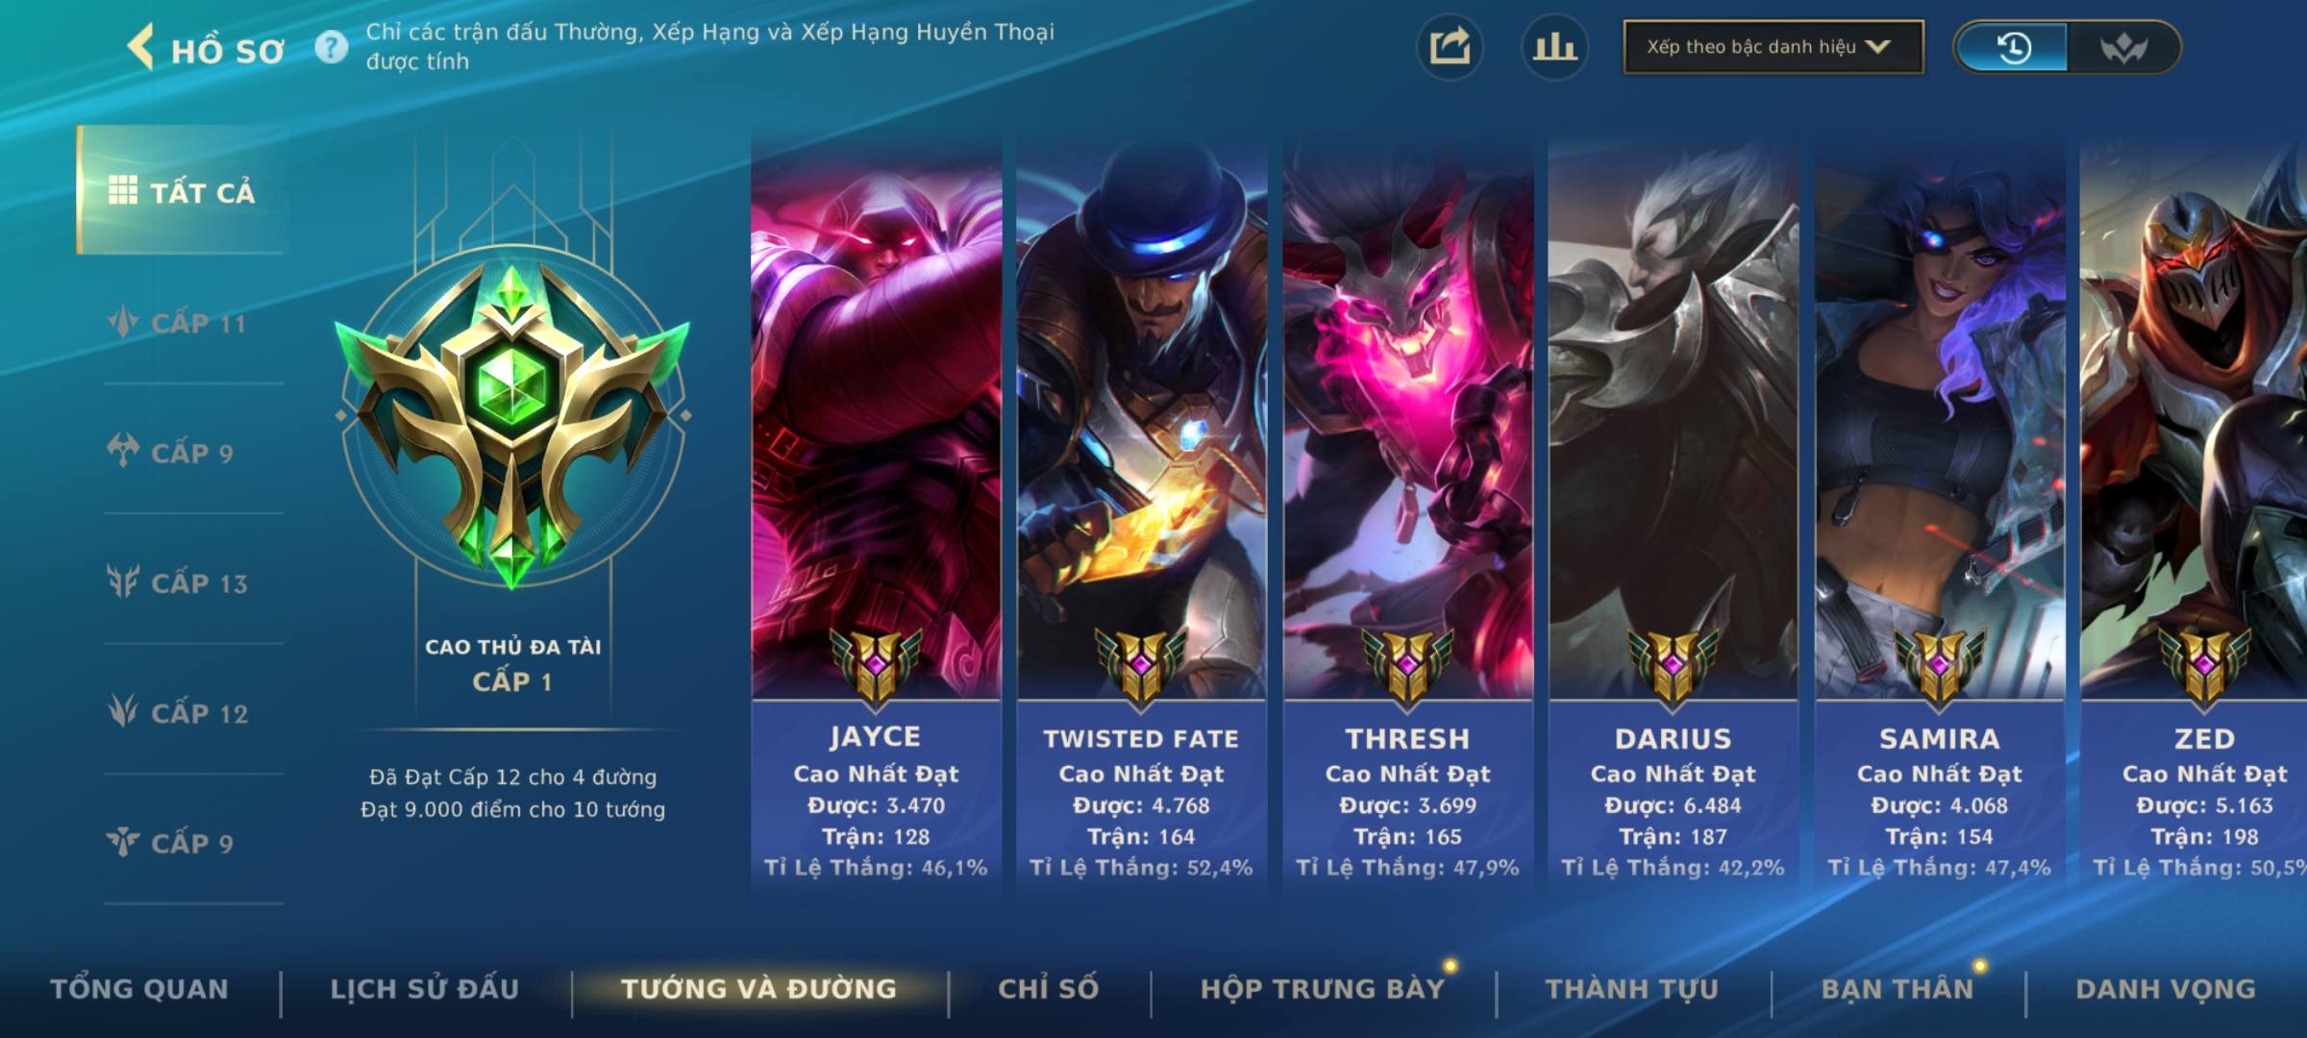The height and width of the screenshot is (1038, 2307).
Task: Select the Cấp 13 lane filter
Action: [x=178, y=582]
